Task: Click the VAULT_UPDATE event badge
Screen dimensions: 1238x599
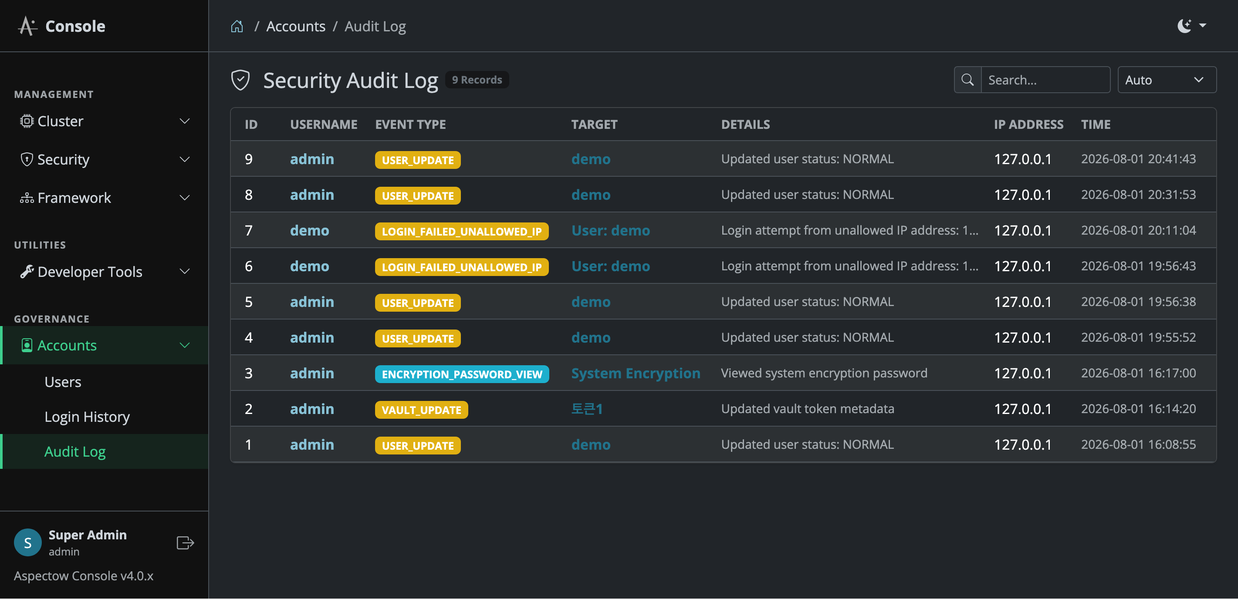Action: tap(422, 410)
